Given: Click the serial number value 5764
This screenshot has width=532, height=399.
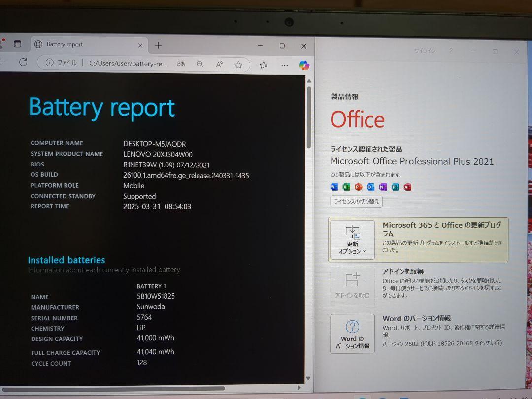Looking at the screenshot, I should point(144,317).
